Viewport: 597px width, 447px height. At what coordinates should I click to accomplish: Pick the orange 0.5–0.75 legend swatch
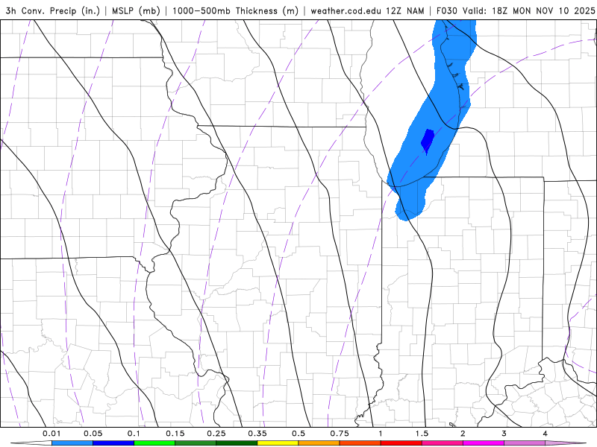319,443
